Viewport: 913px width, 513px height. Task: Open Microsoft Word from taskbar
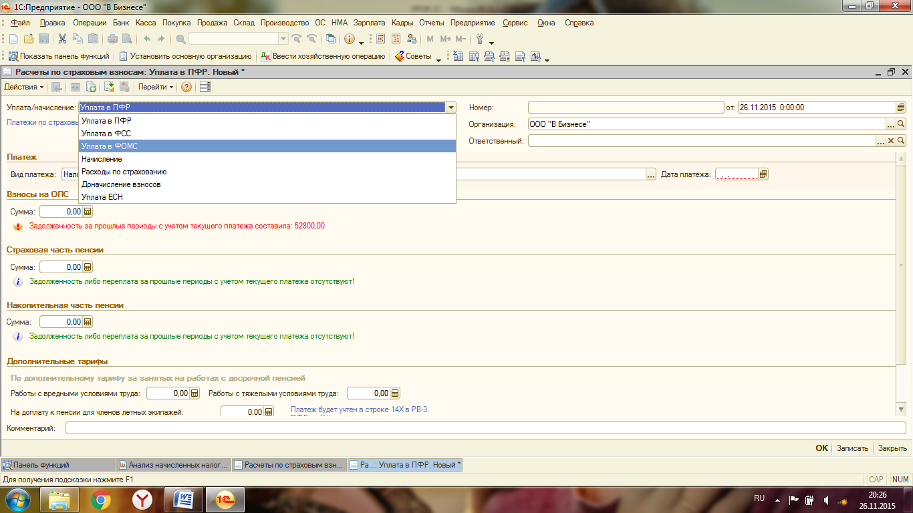coord(184,500)
